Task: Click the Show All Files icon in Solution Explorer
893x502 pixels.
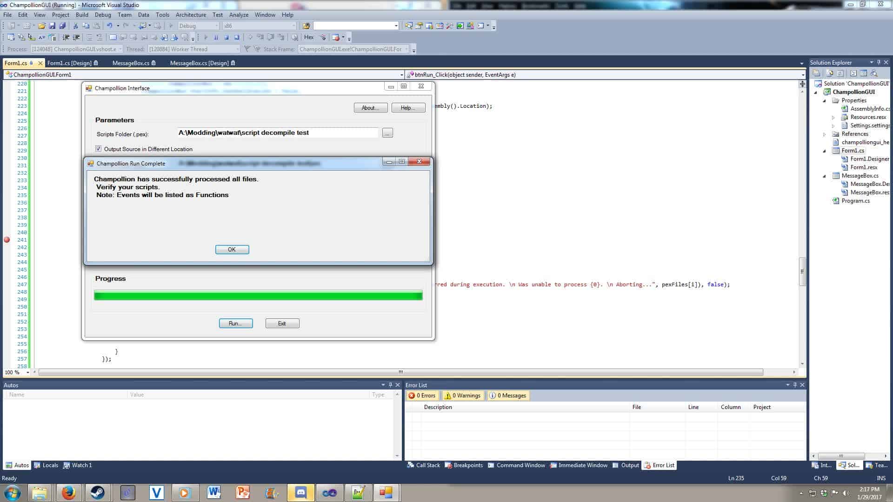Action: coord(829,73)
